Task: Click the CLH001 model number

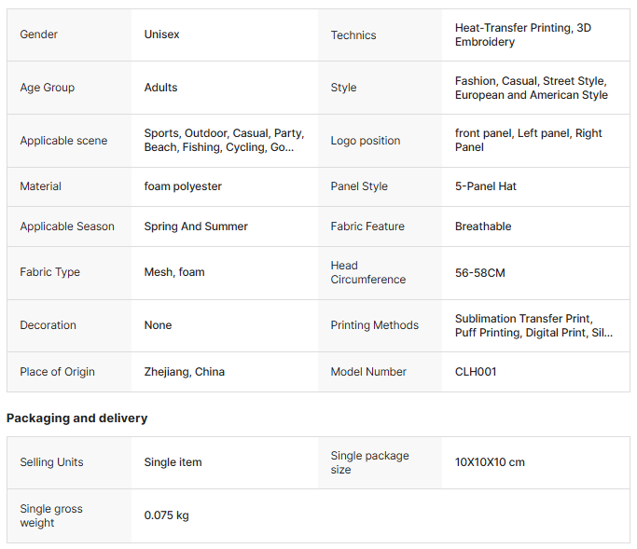Action: pos(476,372)
